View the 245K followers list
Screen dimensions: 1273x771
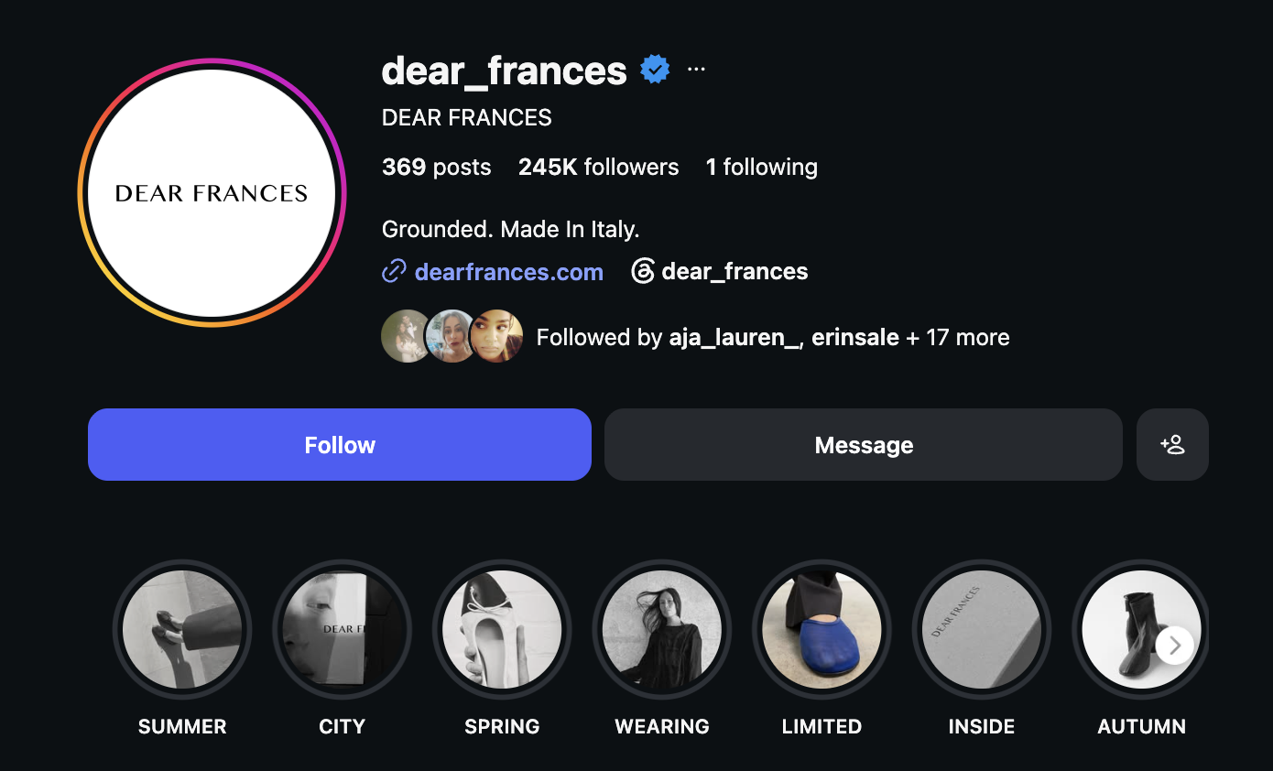click(599, 167)
